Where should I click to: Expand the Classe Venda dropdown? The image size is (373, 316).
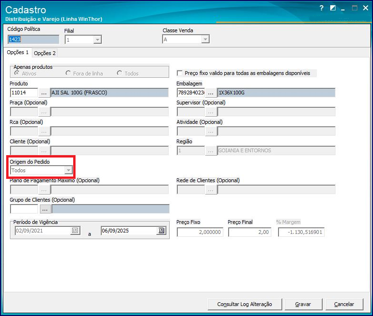click(x=205, y=39)
